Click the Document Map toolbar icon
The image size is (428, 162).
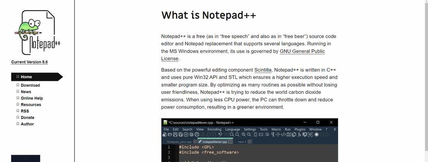pos(289,134)
